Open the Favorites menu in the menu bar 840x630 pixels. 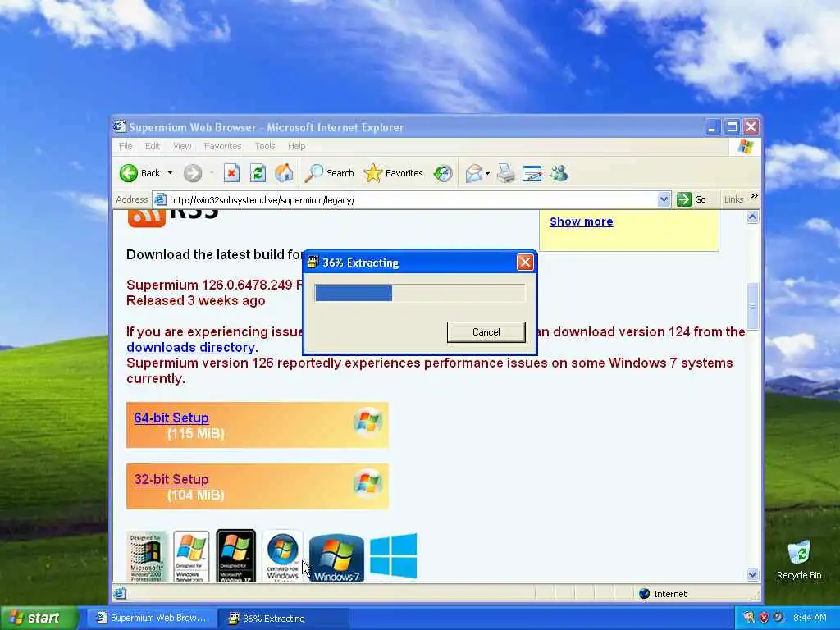pos(222,146)
